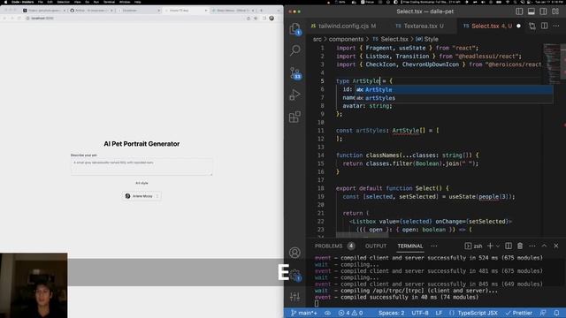Click Prettier status bar item
Viewport: 566px width, 318px height.
[519, 313]
